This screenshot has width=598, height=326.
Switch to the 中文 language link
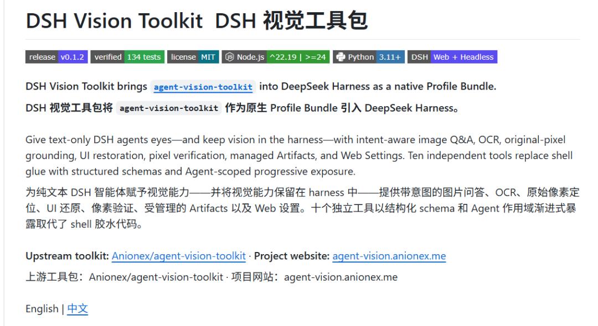point(78,309)
